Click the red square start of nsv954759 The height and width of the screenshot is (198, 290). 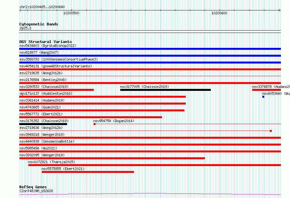[94, 124]
